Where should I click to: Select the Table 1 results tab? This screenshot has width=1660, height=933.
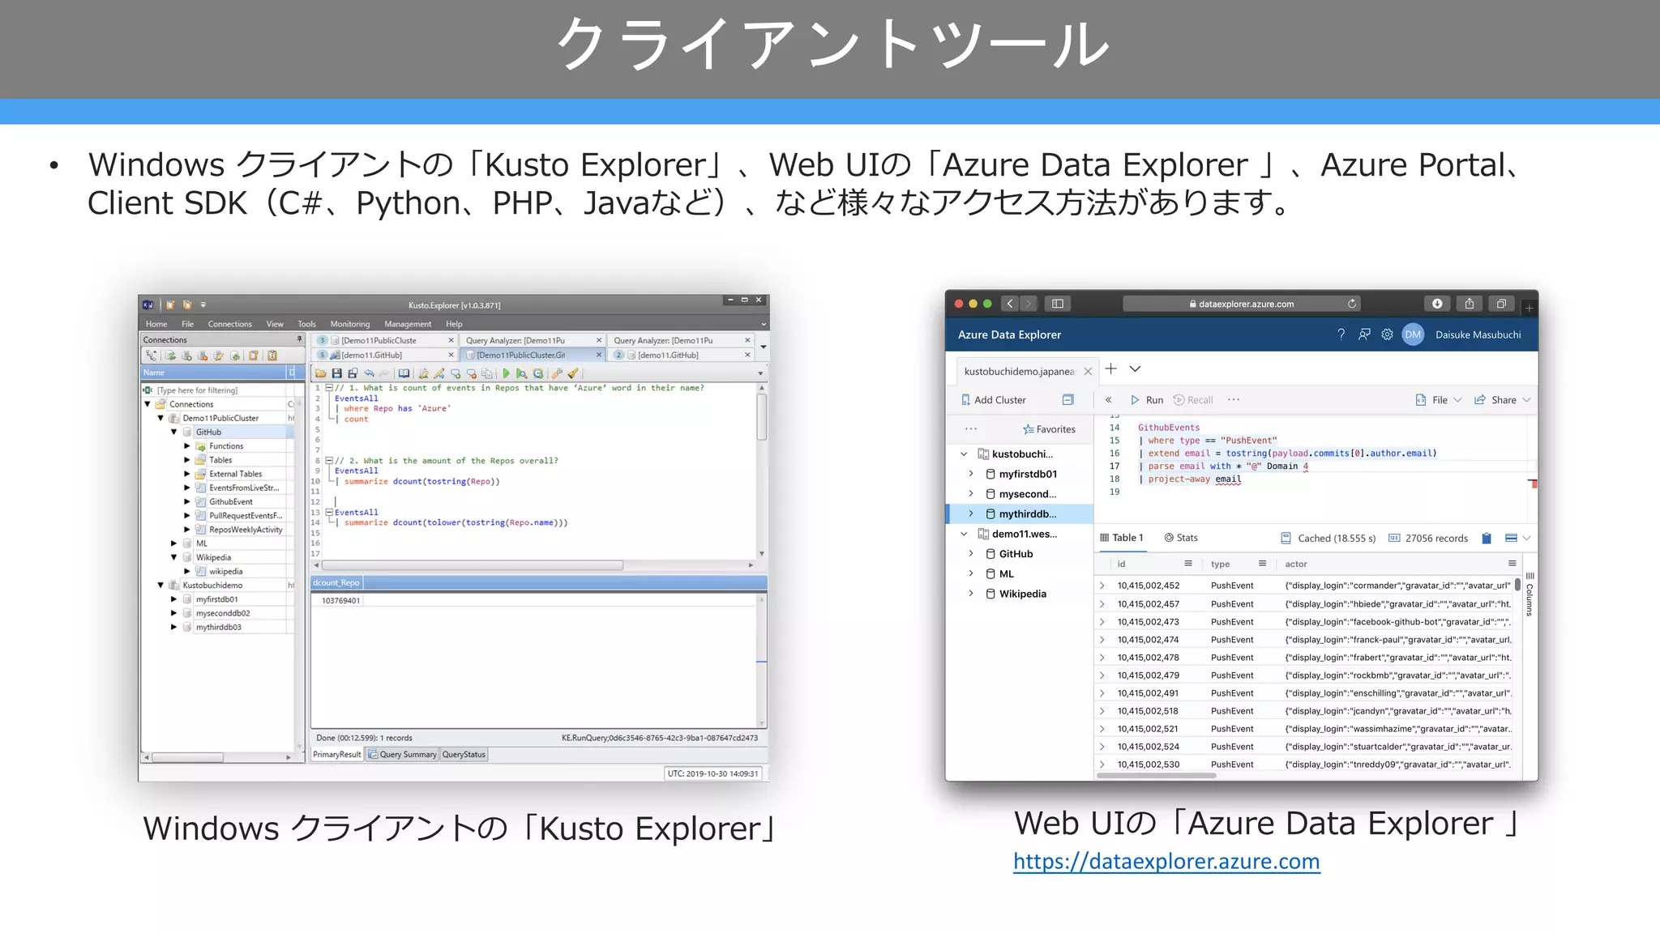[x=1121, y=538]
